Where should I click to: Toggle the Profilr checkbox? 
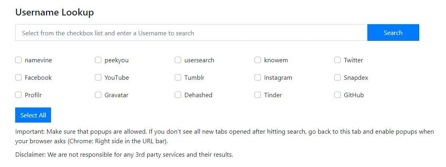[x=18, y=95]
